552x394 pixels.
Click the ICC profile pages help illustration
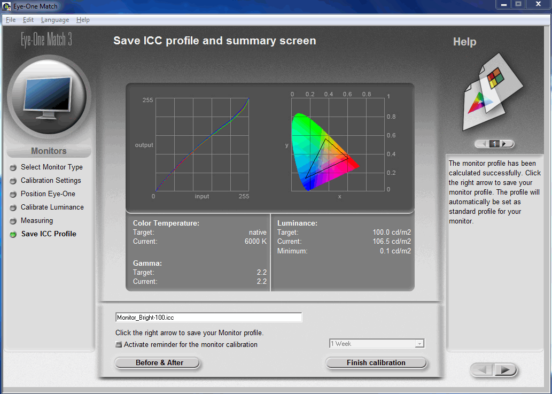493,91
